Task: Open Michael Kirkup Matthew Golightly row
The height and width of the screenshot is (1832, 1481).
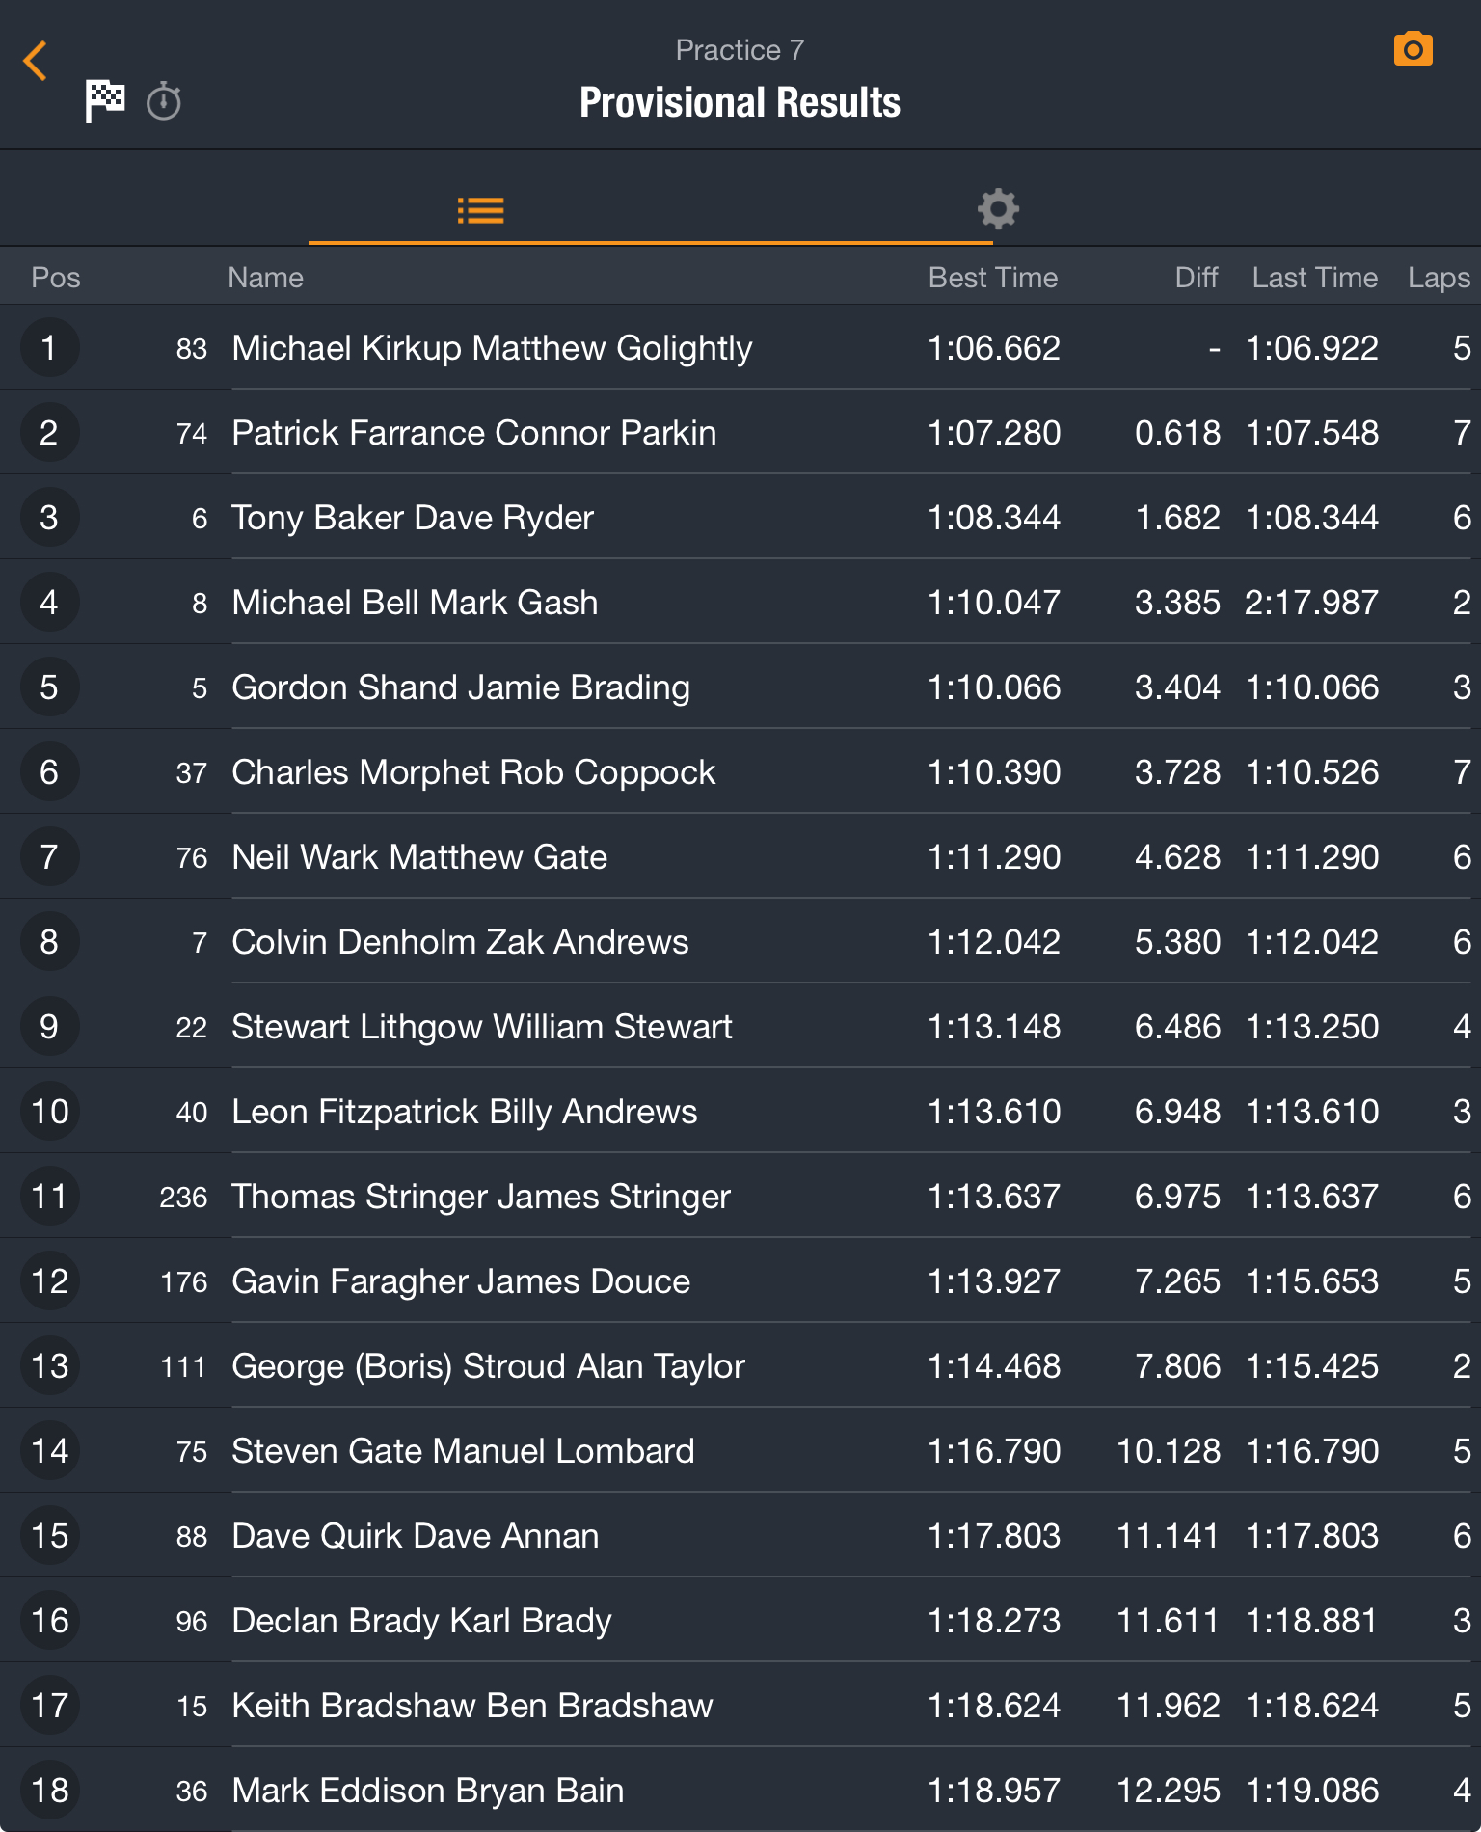Action: click(740, 348)
